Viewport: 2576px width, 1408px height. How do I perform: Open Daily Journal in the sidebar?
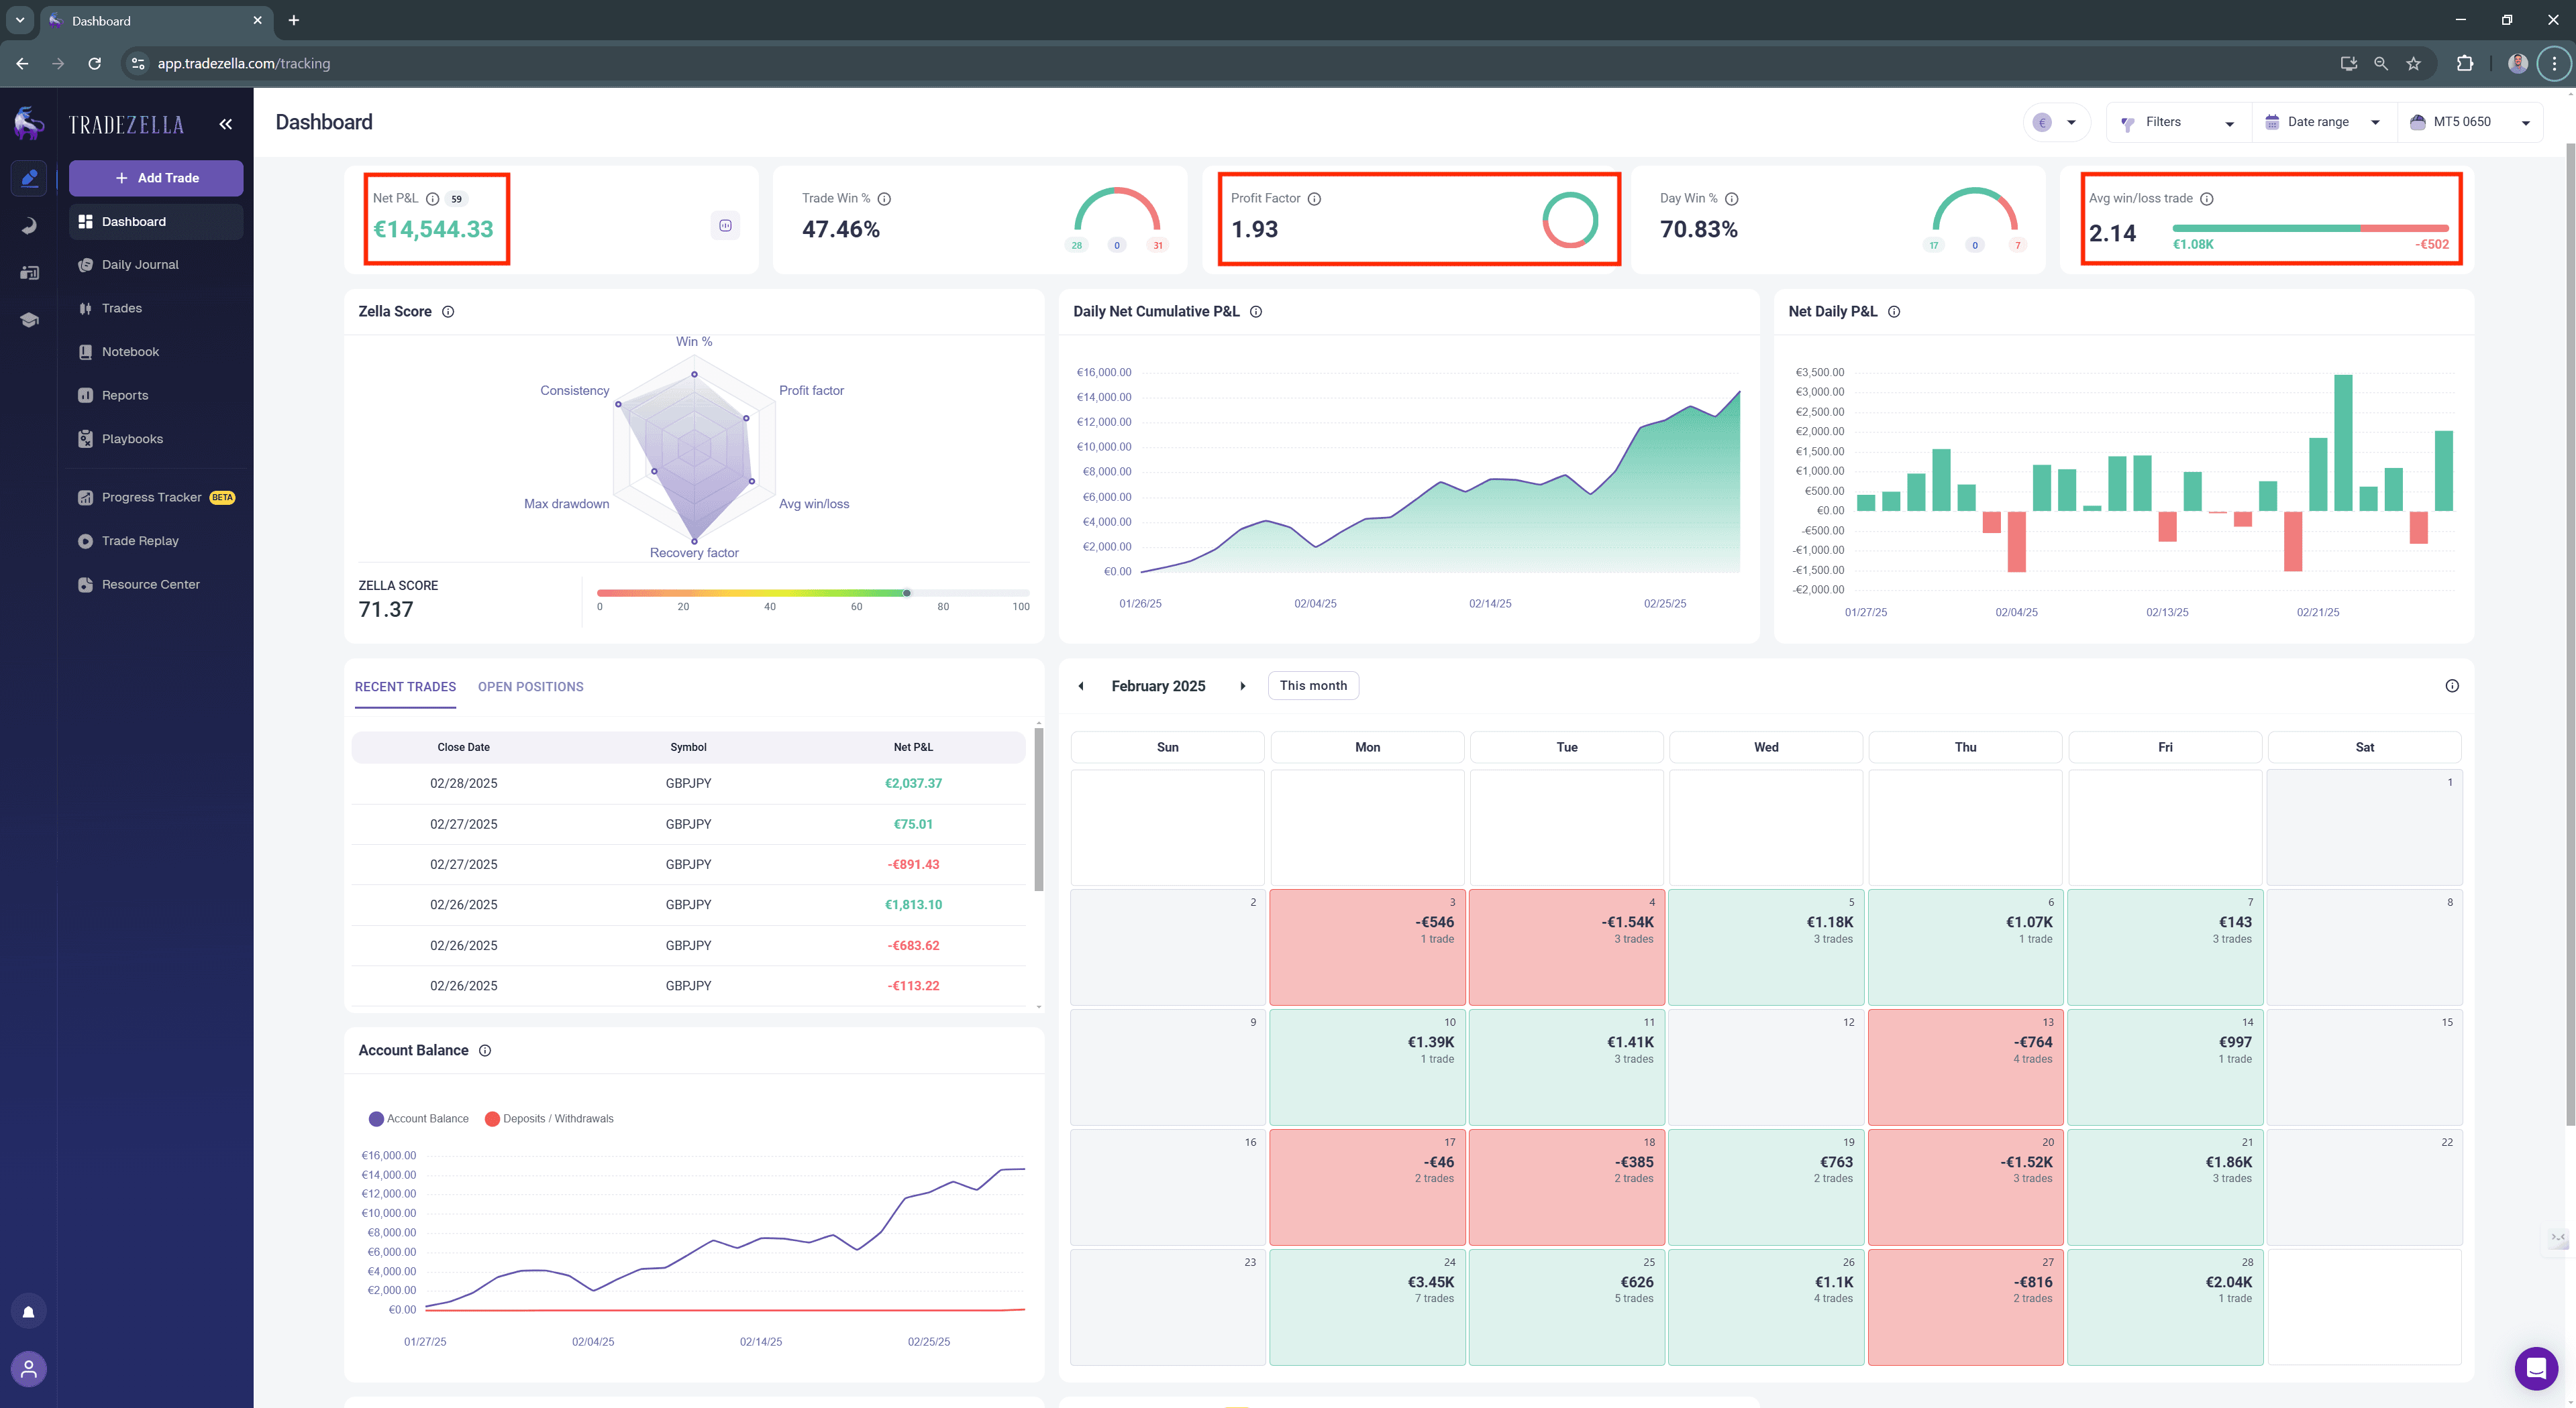[x=156, y=265]
